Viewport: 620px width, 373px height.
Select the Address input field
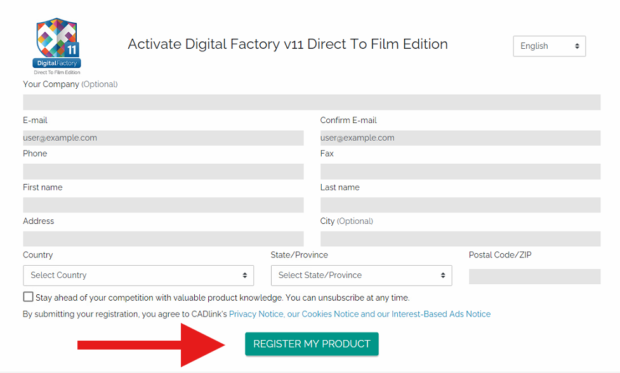[163, 239]
